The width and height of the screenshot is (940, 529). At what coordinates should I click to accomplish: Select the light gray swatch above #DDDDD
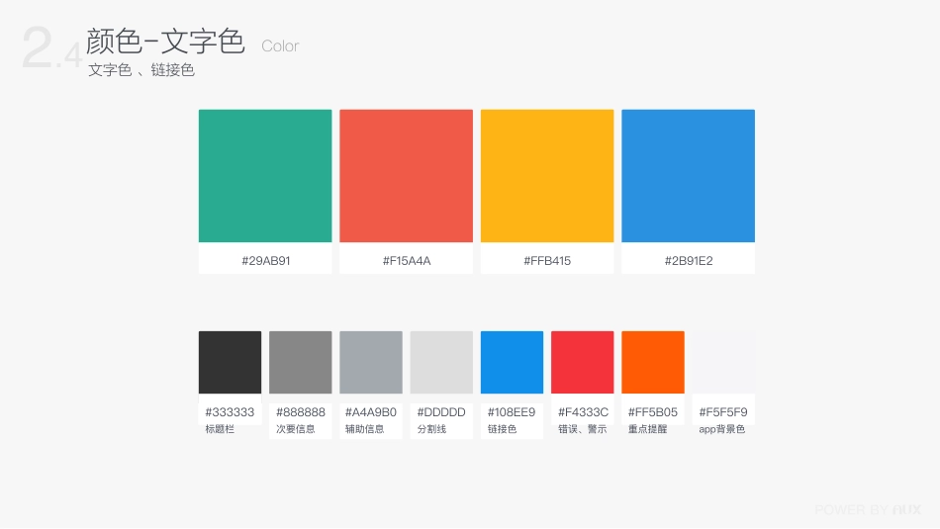pyautogui.click(x=441, y=362)
